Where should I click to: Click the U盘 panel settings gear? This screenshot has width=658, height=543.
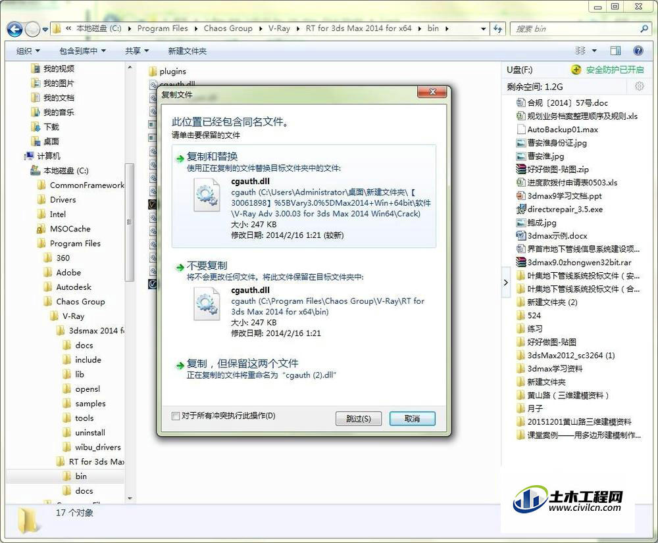pyautogui.click(x=639, y=86)
